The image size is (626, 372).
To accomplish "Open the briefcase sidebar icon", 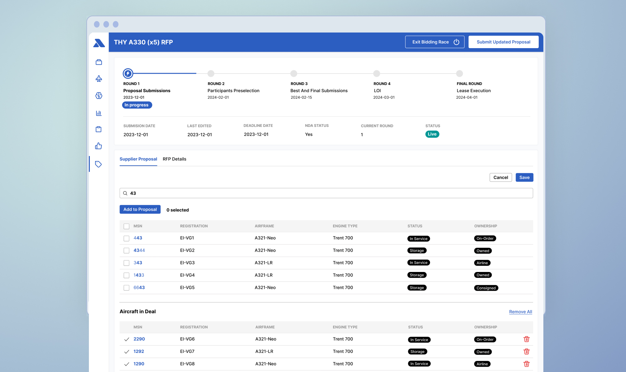I will 99,62.
